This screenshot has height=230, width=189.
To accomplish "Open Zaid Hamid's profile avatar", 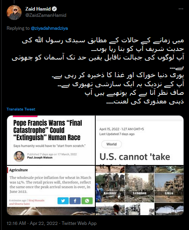I will (14, 13).
